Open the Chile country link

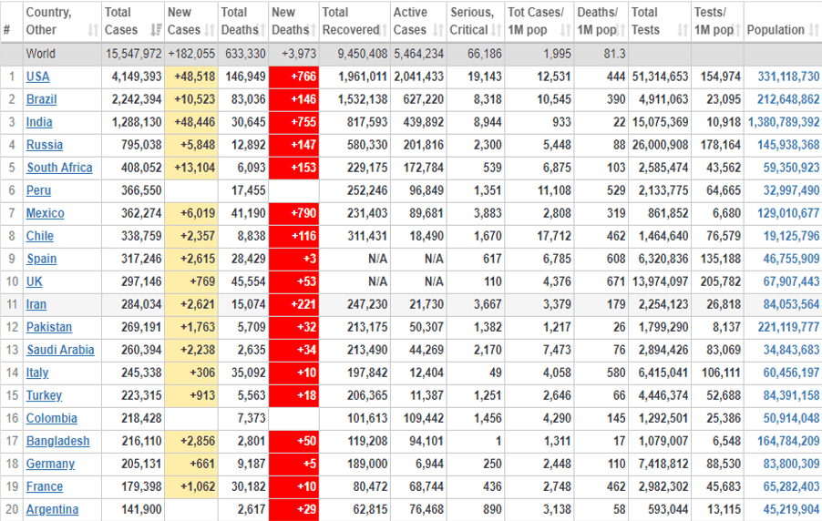click(40, 236)
